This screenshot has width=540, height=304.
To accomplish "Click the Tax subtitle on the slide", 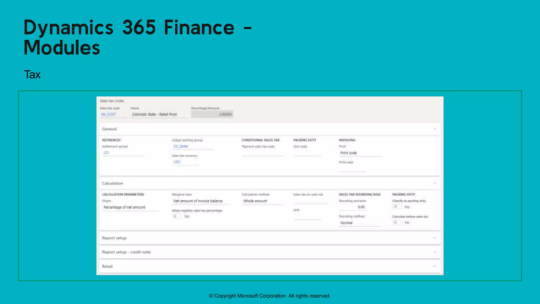I will pos(32,75).
